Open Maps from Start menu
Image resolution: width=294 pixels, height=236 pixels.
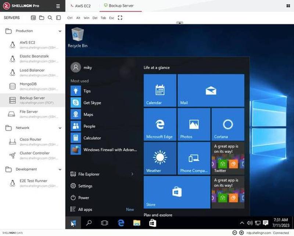(104, 115)
